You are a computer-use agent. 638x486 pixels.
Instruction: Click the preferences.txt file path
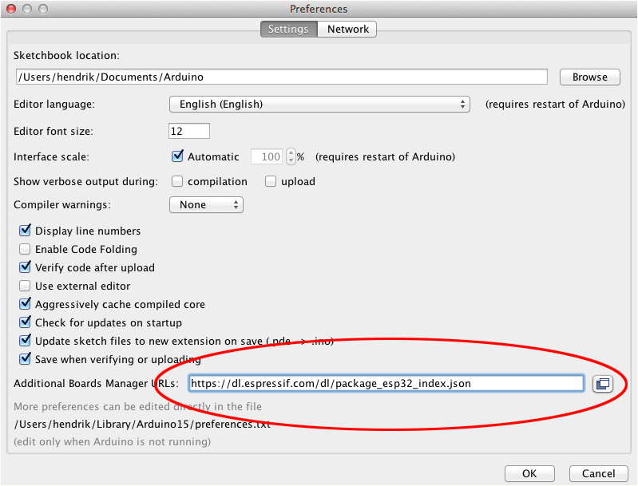tap(142, 425)
